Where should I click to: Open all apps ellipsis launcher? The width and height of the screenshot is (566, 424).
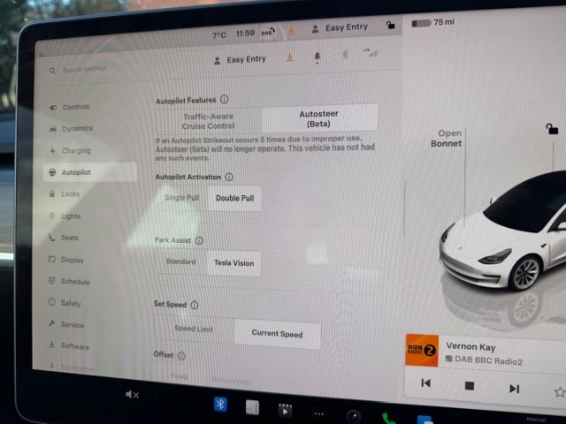(x=318, y=414)
